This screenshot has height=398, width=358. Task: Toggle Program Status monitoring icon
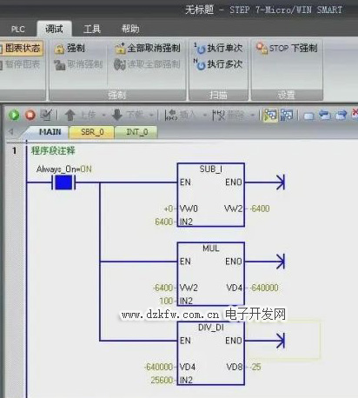(270, 116)
